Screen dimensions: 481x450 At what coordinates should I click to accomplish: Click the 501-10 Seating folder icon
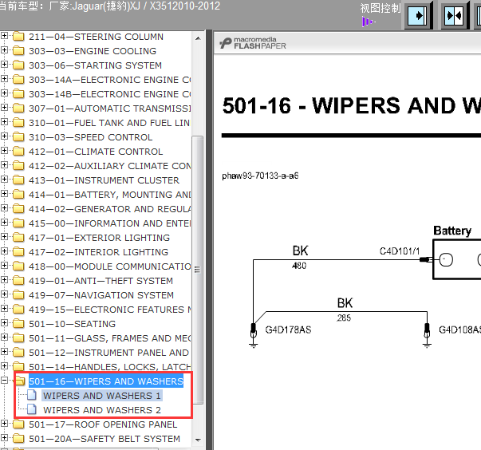(x=18, y=324)
